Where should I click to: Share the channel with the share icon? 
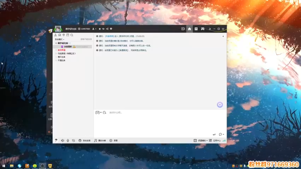pos(107,29)
